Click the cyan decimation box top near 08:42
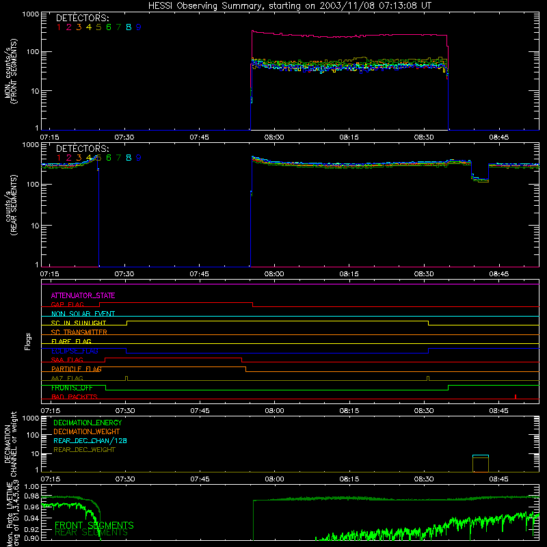 tap(481, 455)
